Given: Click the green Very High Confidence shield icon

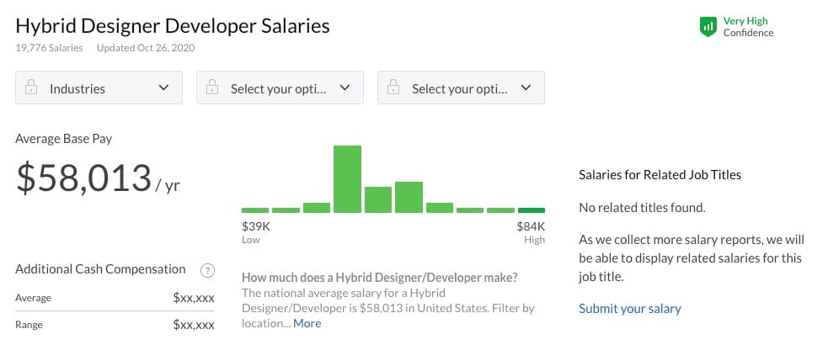Looking at the screenshot, I should click(708, 27).
